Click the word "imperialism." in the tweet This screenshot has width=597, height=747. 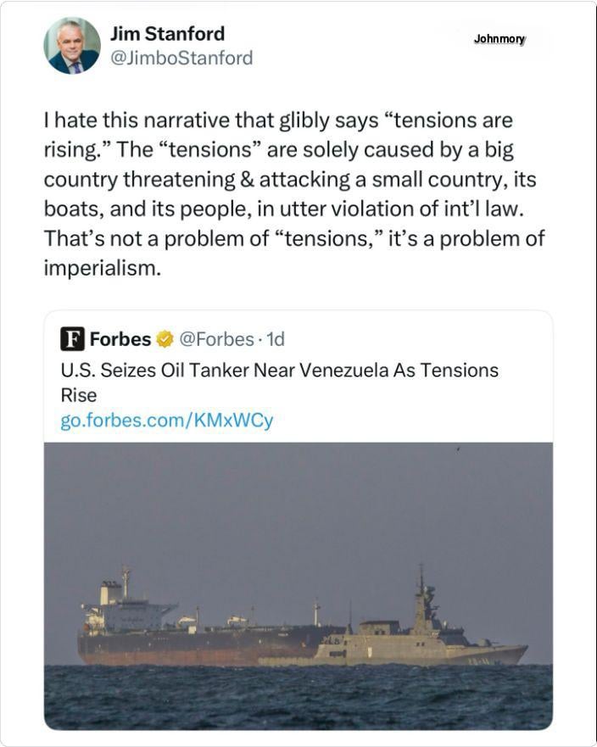101,268
